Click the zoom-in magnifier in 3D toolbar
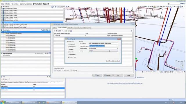Screen dimensions: 186x104 click(169, 7)
